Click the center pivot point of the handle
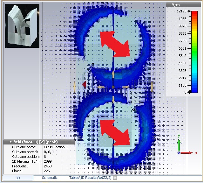The image size is (204, 183). click(113, 87)
